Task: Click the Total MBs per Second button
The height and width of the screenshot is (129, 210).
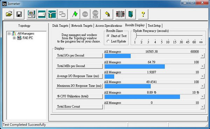Action: (79, 66)
